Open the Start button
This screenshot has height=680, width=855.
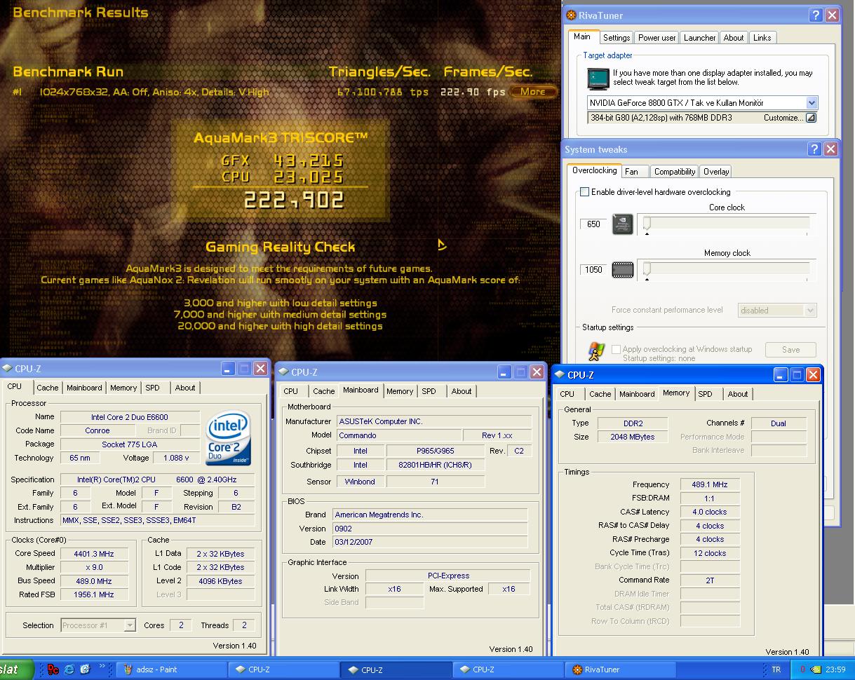[17, 669]
